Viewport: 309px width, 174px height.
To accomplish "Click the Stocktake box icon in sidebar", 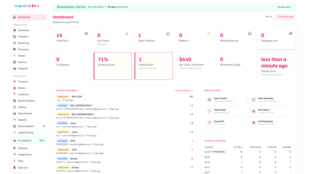I will (x=15, y=30).
